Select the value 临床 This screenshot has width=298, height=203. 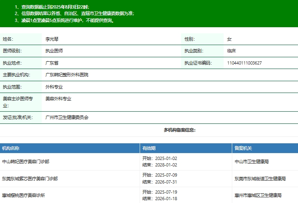coord(231,51)
